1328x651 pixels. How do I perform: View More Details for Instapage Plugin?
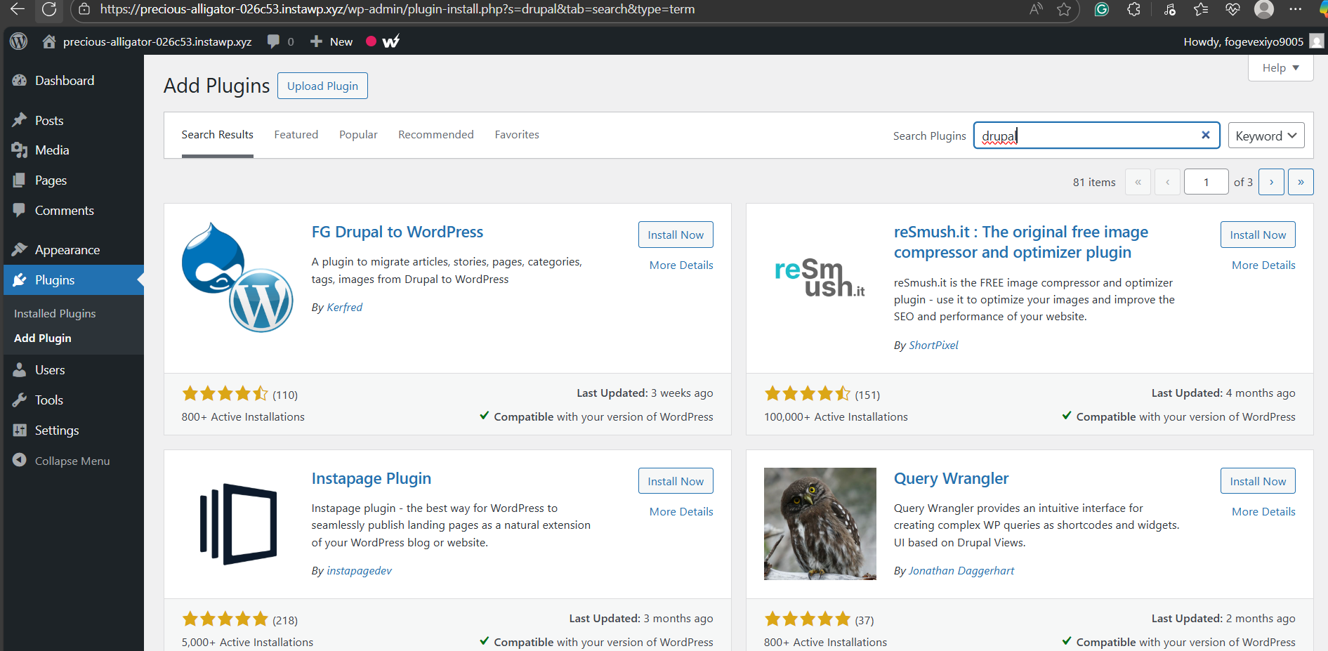(x=681, y=512)
